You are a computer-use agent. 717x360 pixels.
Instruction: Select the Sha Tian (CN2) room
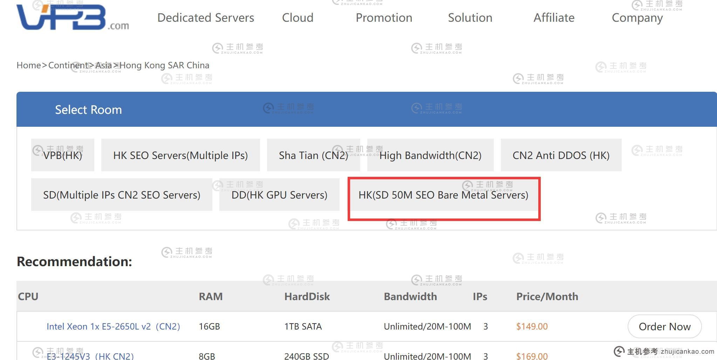pos(313,155)
